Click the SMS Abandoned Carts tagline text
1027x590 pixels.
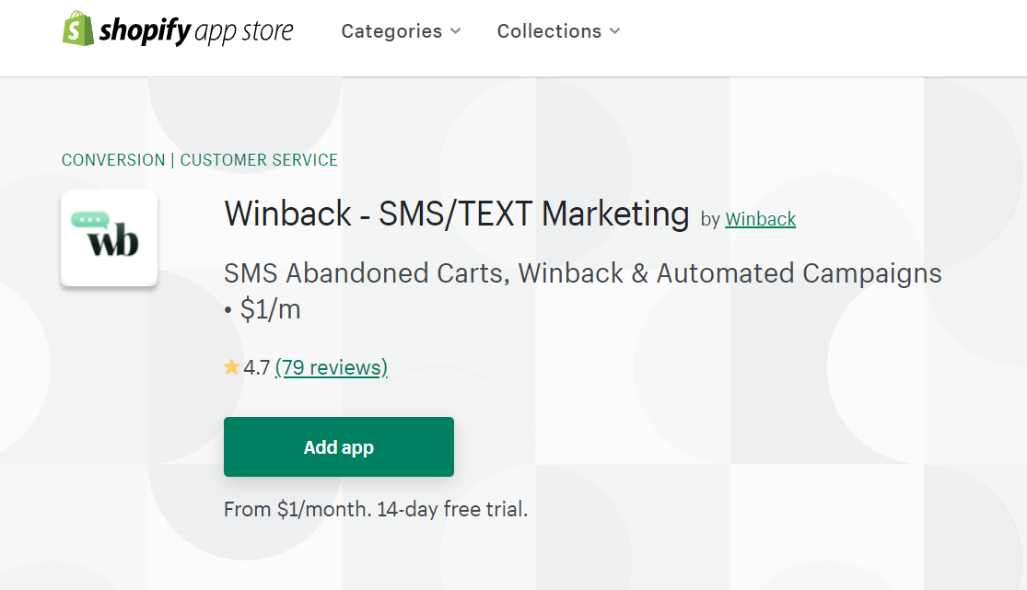pos(582,273)
